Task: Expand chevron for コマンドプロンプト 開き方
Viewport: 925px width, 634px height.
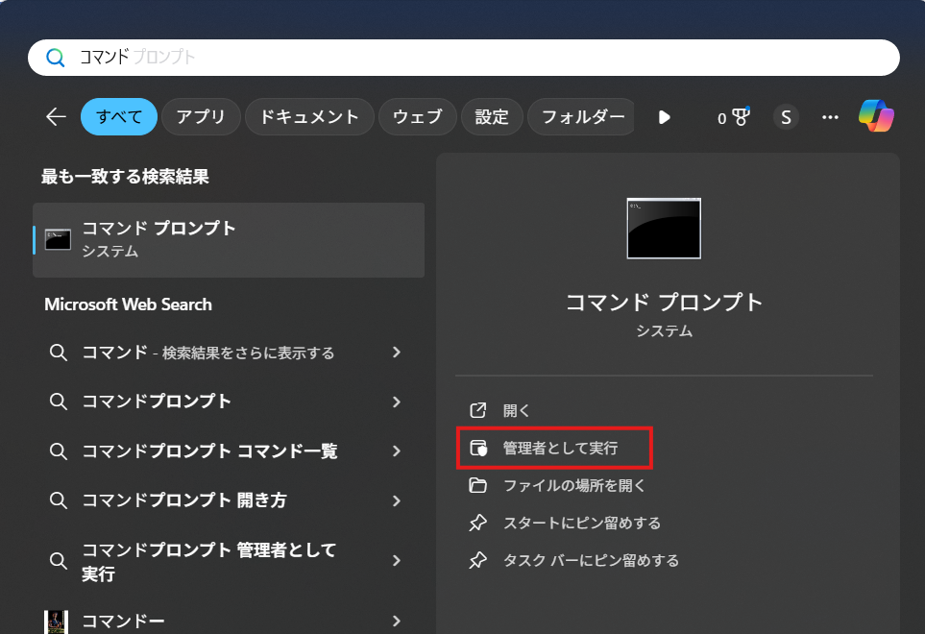Action: (397, 500)
